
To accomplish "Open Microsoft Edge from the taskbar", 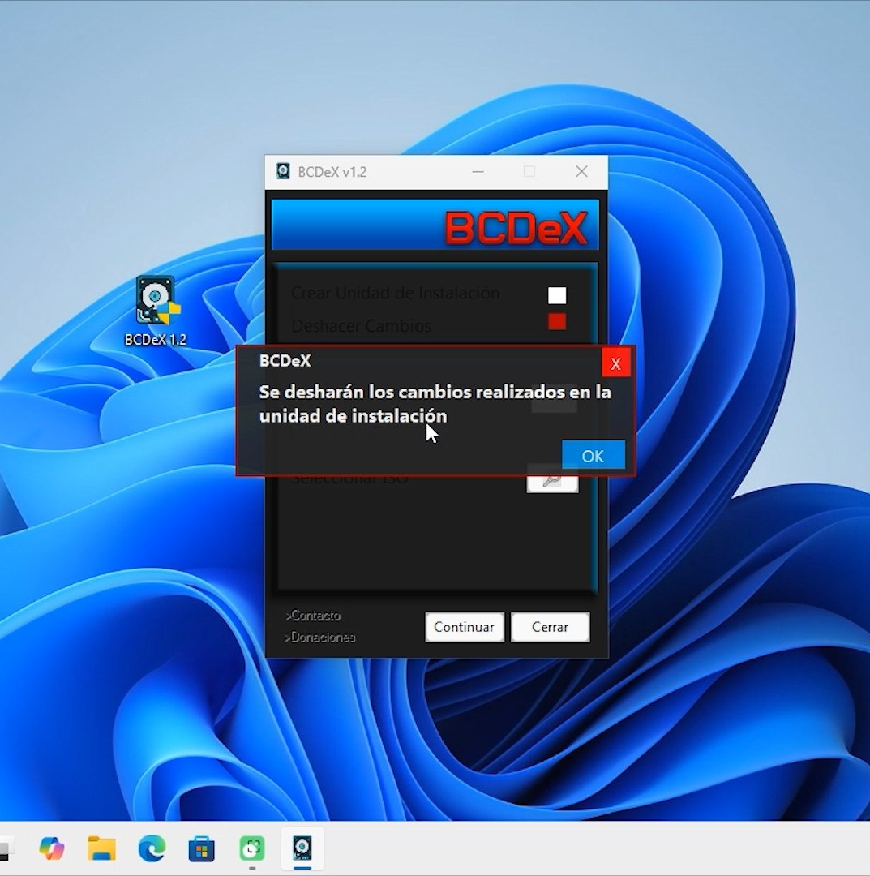I will click(x=151, y=848).
